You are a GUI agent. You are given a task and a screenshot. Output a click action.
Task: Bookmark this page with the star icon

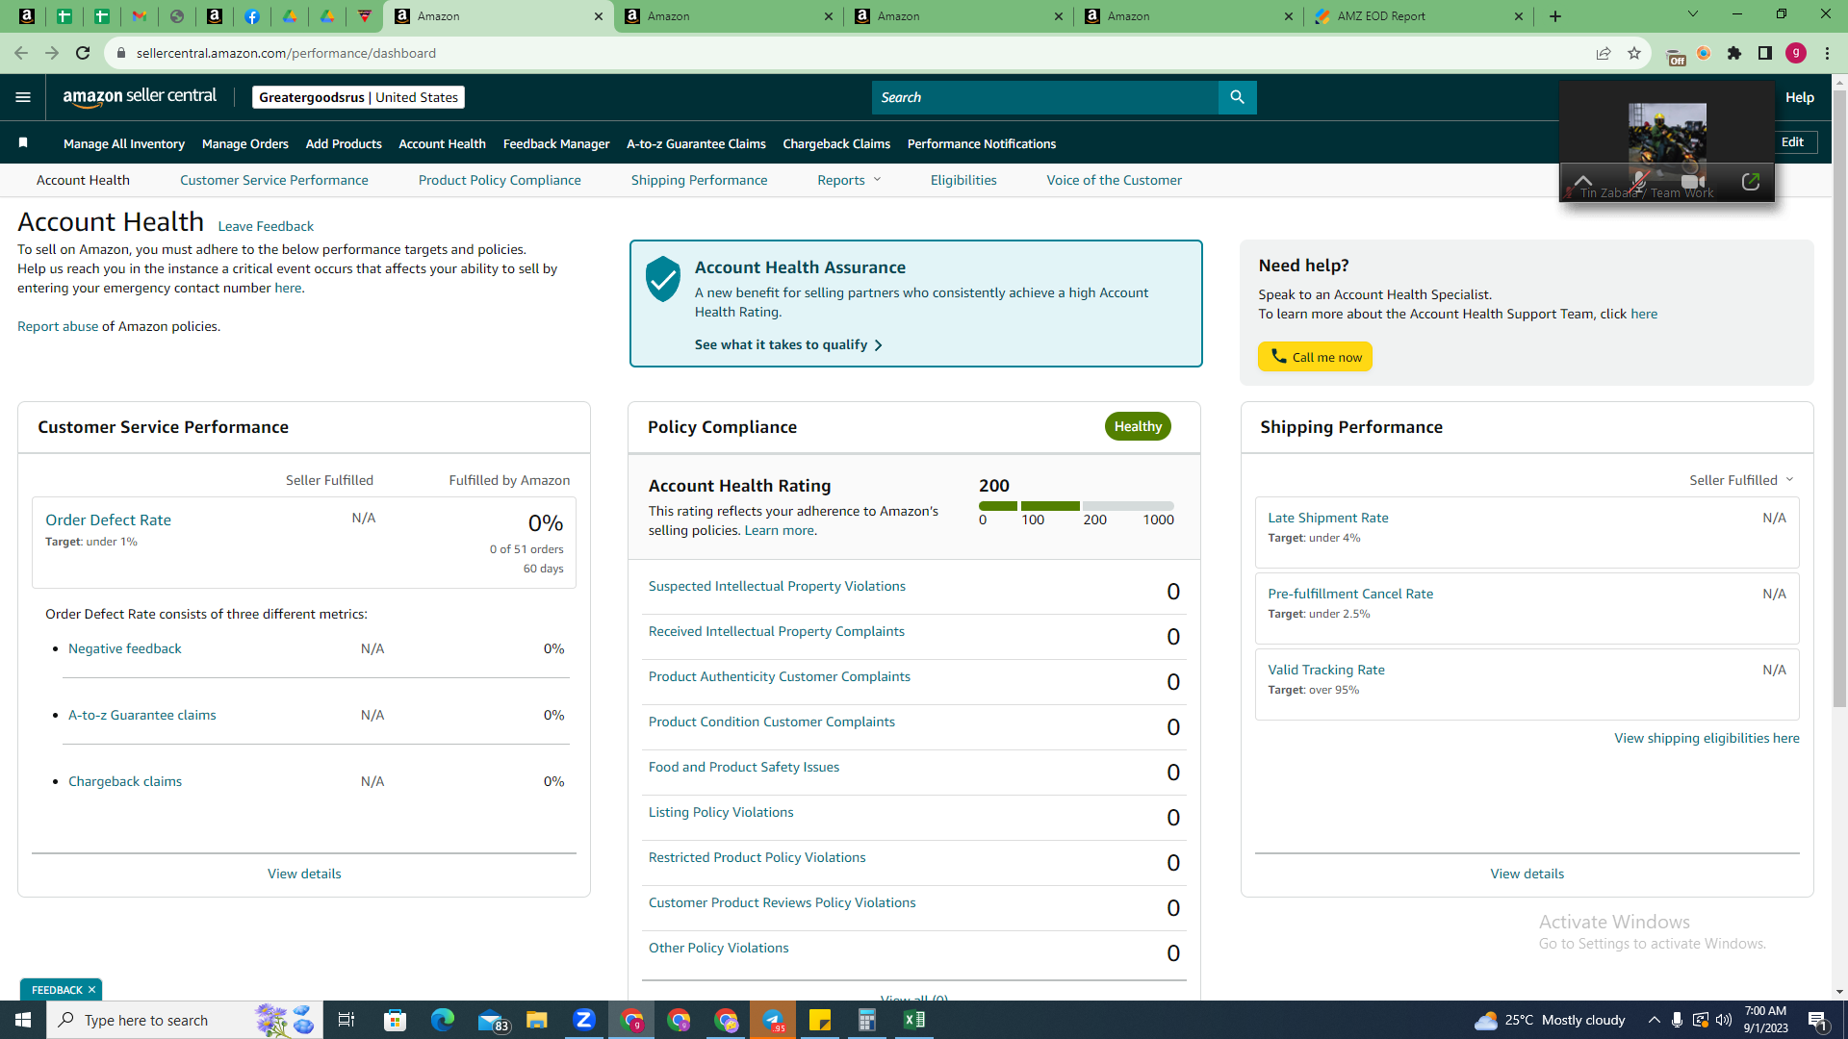click(x=1633, y=53)
